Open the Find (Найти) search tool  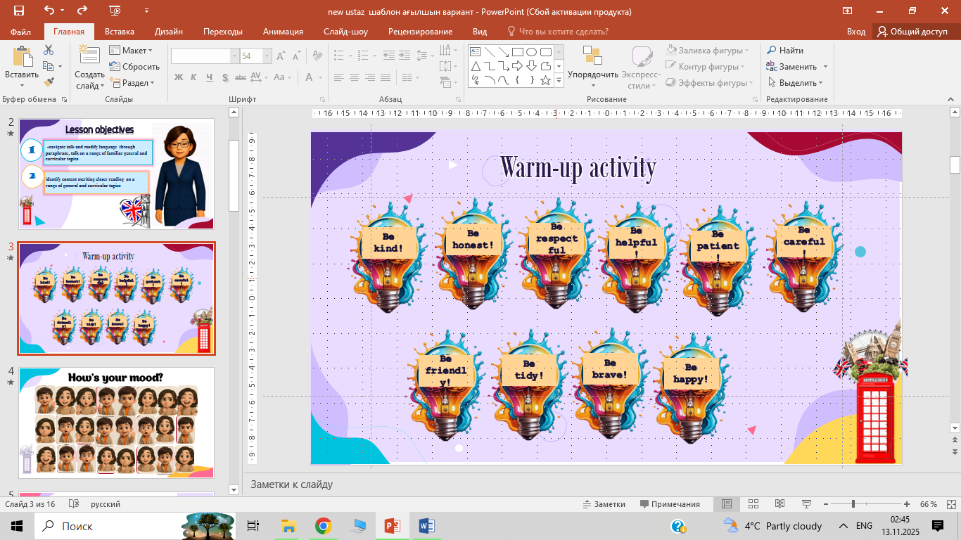click(x=784, y=51)
